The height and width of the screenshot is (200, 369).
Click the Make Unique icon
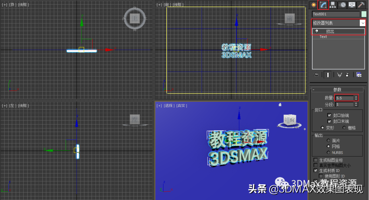point(339,75)
